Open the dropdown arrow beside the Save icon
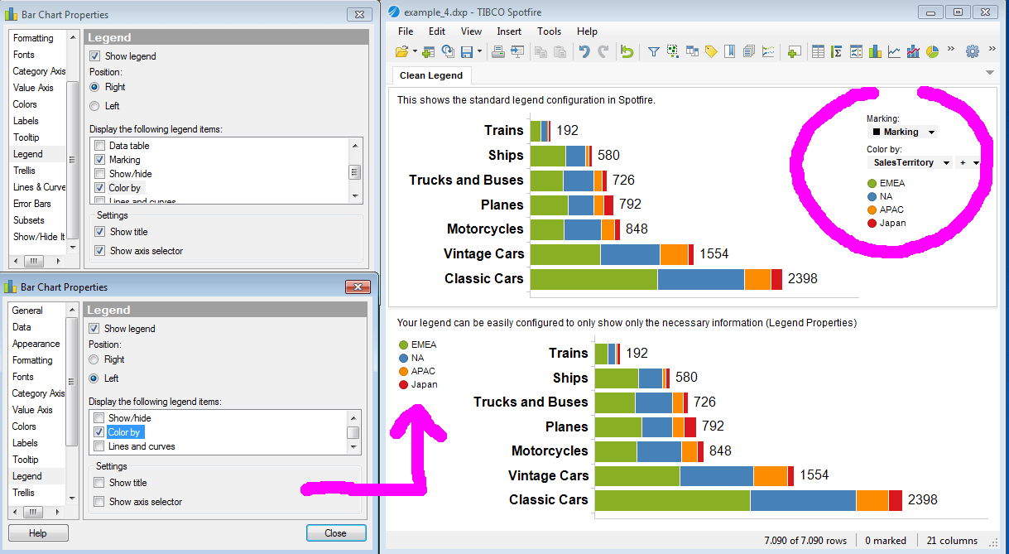1009x554 pixels. (478, 52)
